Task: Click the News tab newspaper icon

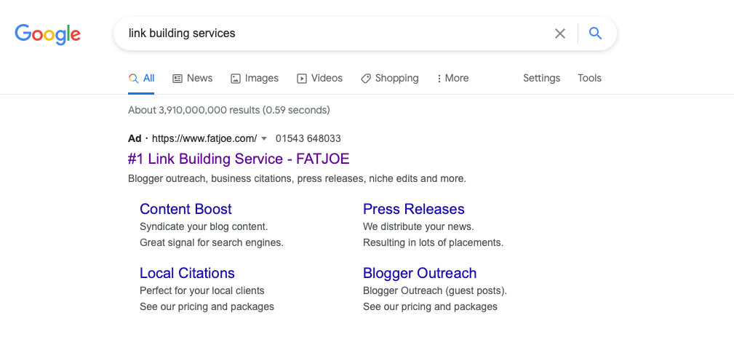Action: [x=177, y=79]
